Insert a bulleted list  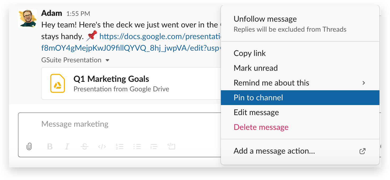(137, 146)
